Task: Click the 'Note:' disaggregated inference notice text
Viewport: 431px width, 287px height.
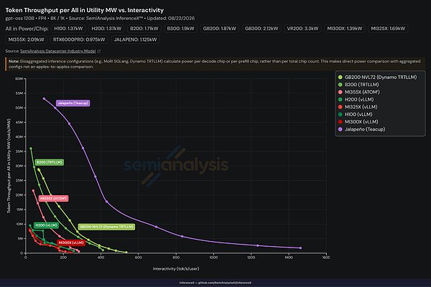Action: pos(214,64)
